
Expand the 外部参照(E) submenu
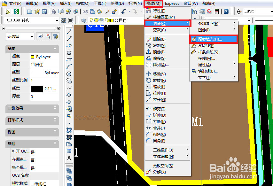point(214,23)
